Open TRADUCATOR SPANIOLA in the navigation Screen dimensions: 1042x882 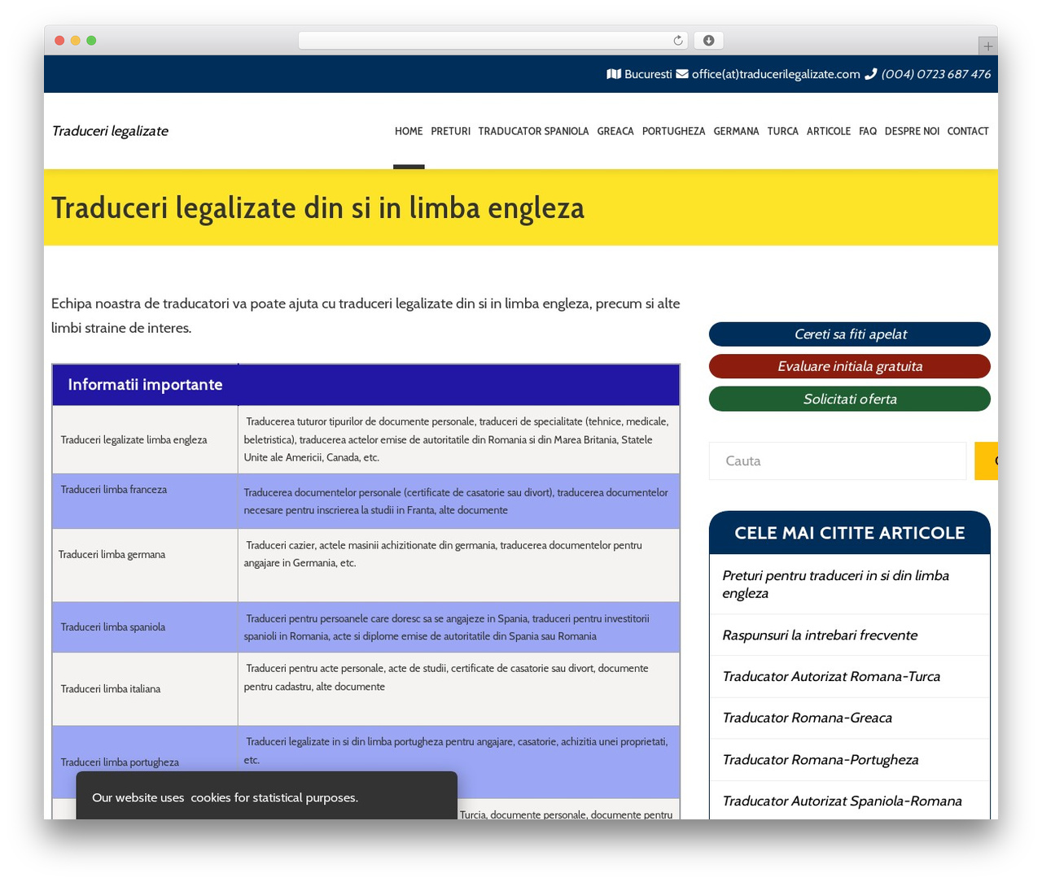[x=533, y=131]
